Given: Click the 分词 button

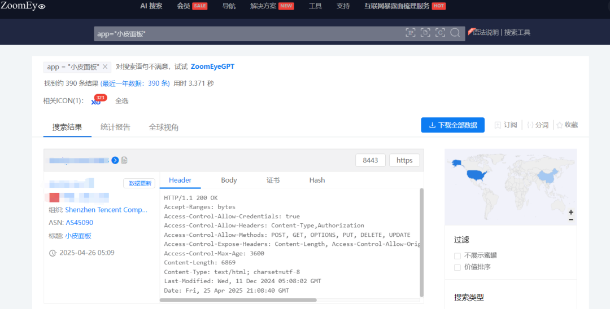Looking at the screenshot, I should click(538, 125).
